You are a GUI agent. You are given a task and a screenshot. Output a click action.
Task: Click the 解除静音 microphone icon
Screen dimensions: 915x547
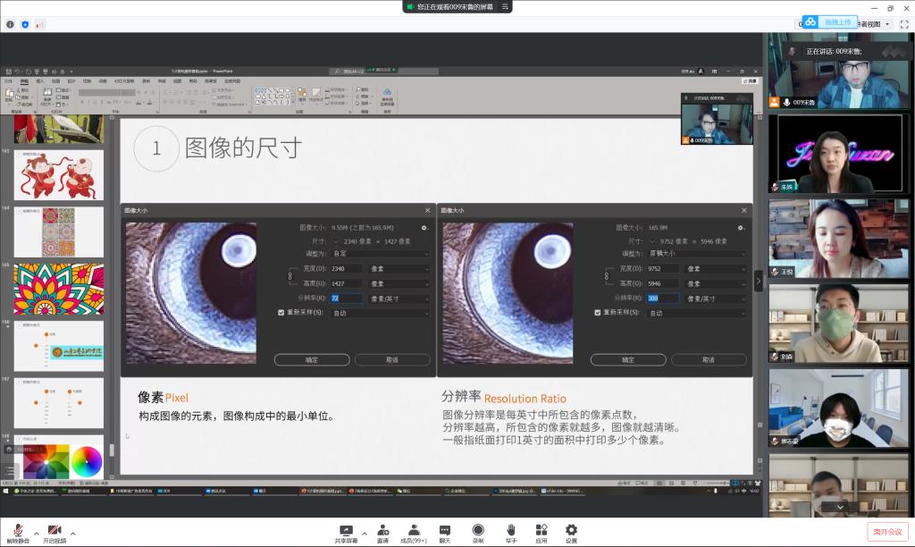[x=17, y=529]
